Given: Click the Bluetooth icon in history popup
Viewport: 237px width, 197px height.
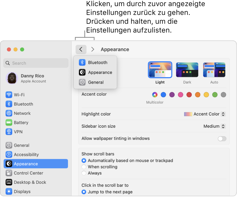Looking at the screenshot, I should (82, 62).
